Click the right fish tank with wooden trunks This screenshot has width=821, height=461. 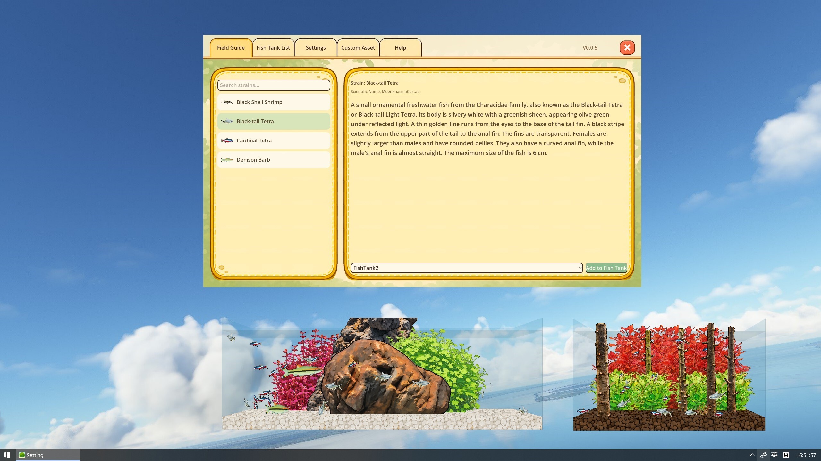[669, 375]
